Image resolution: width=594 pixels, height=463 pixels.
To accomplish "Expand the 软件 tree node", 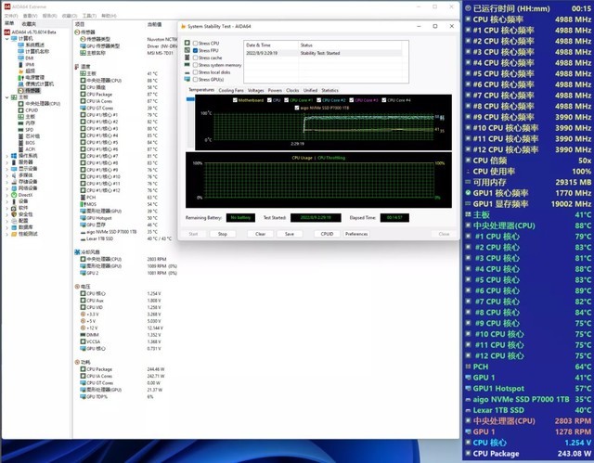I will (6, 208).
